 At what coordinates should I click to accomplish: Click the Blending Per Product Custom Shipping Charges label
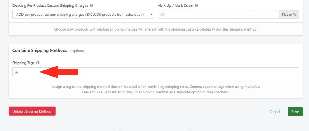[x=50, y=5]
